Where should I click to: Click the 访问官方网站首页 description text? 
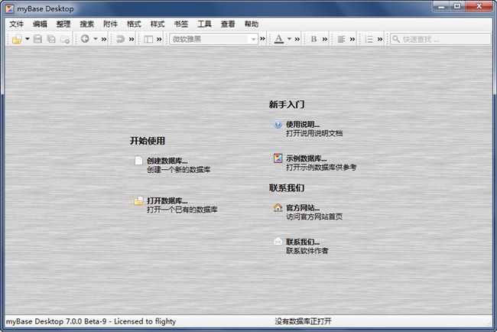tap(314, 216)
